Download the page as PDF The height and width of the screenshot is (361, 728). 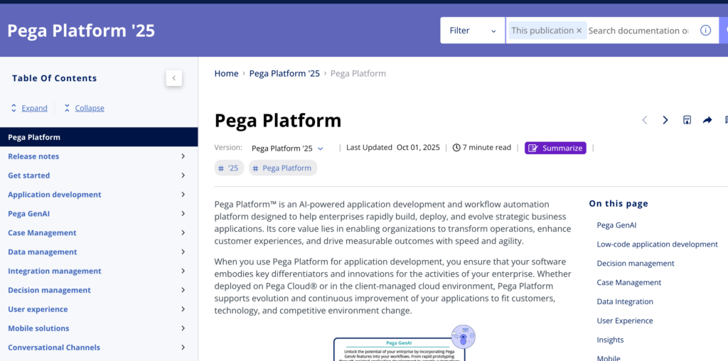[x=687, y=120]
